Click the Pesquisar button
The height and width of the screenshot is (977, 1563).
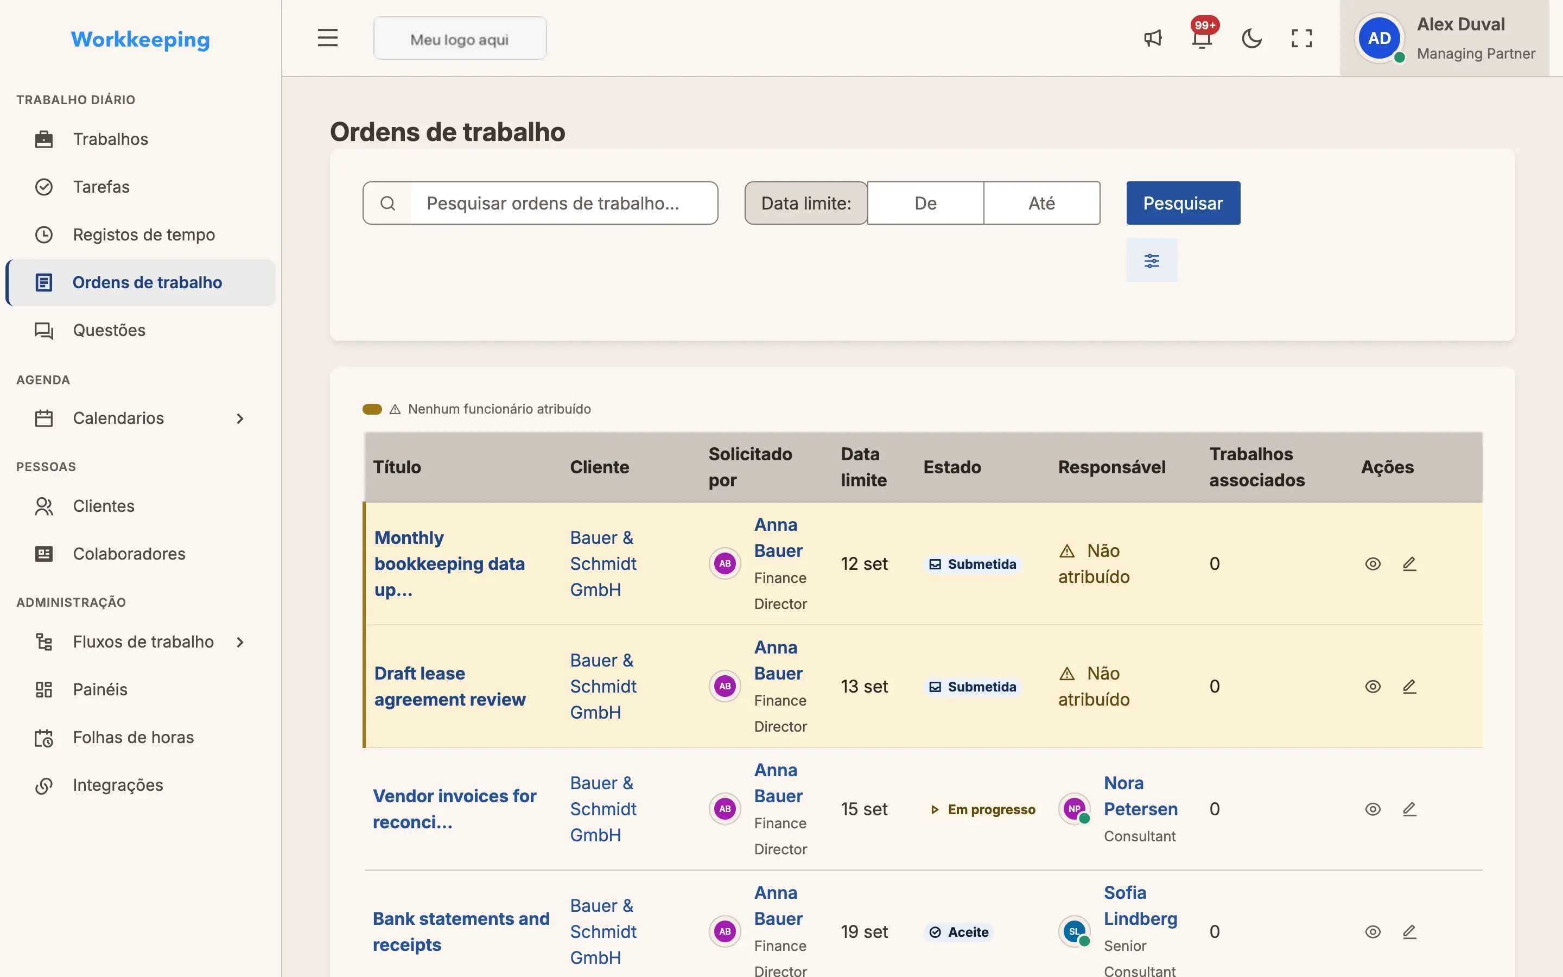(1183, 203)
